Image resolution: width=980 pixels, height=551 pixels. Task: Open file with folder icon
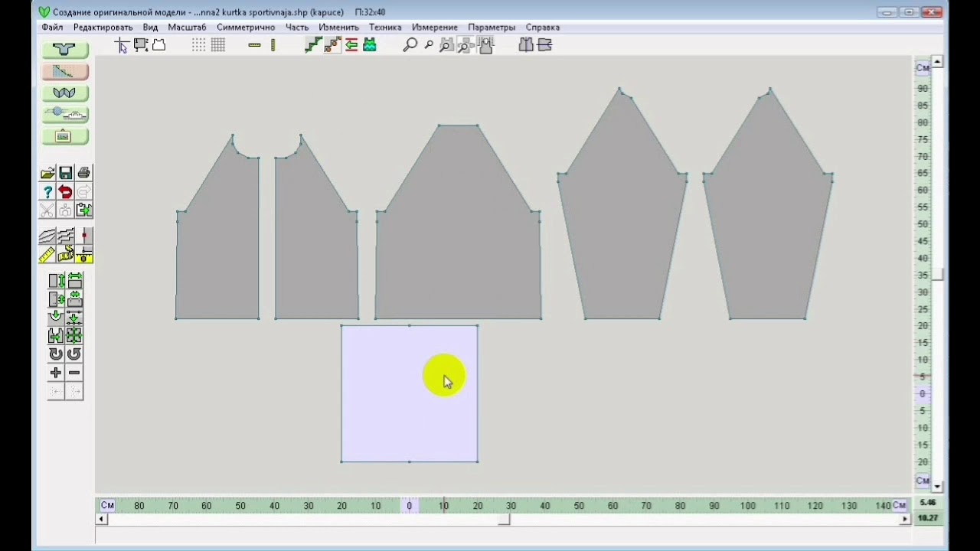pos(47,174)
